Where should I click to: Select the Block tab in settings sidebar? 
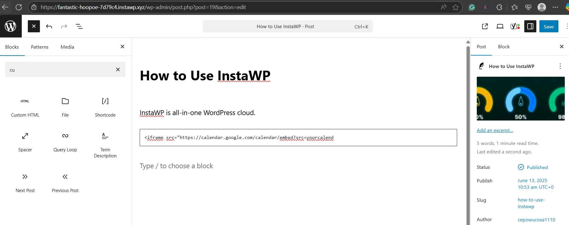[504, 47]
